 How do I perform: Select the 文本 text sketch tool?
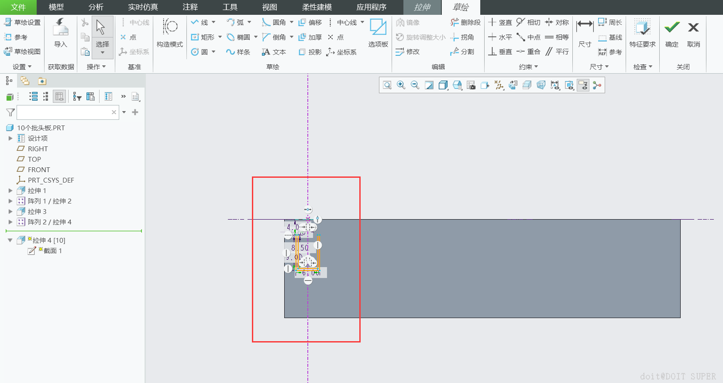point(274,52)
